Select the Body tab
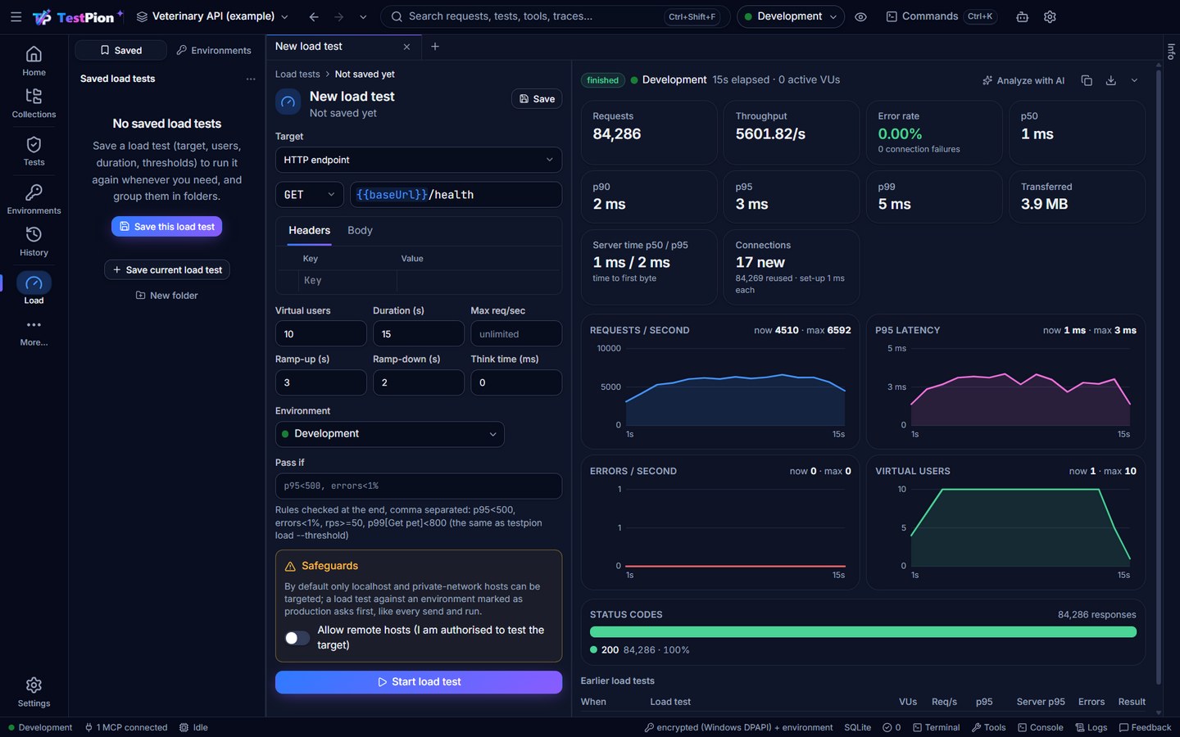1180x737 pixels. [x=360, y=231]
